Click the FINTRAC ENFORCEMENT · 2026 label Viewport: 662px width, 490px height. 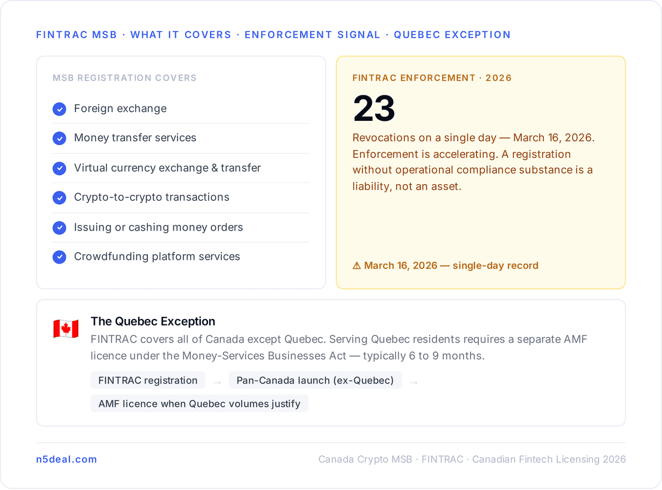click(x=432, y=78)
